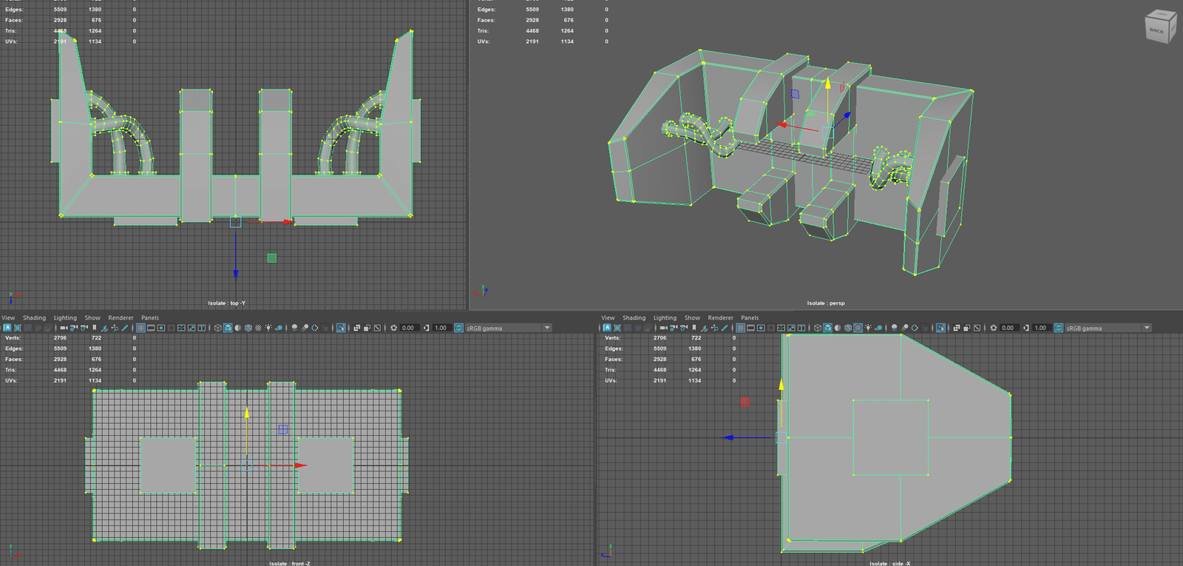Toggle the grid display in front panel toolbar
The width and height of the screenshot is (1183, 566).
[x=140, y=328]
